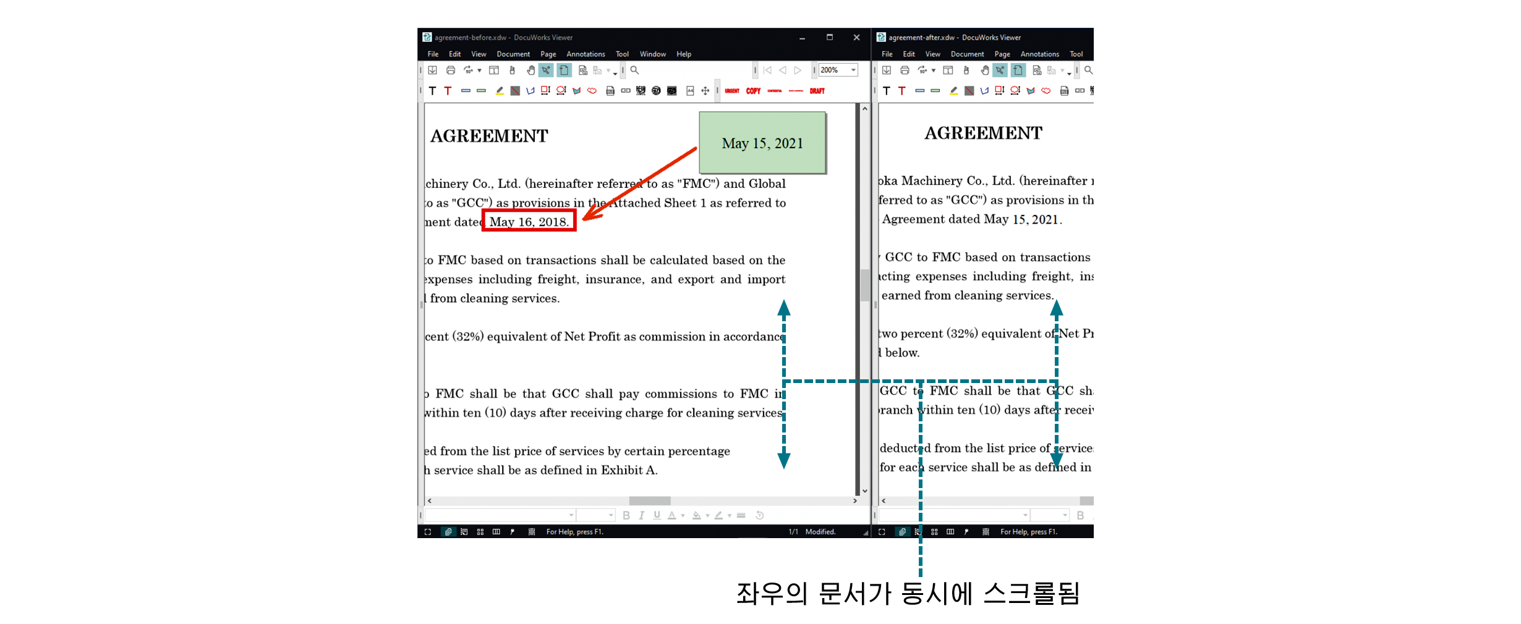Open the font name dropdown in left window

[x=571, y=515]
